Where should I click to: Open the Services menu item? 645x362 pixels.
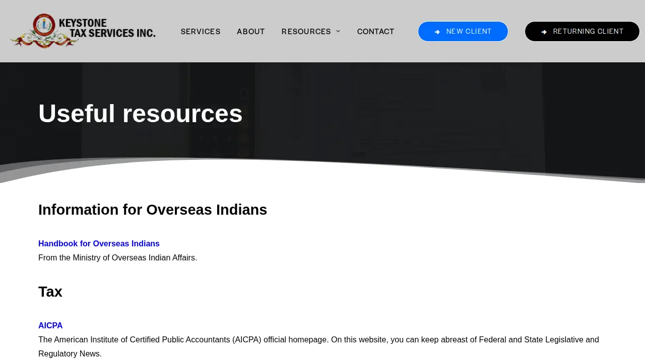click(x=201, y=32)
